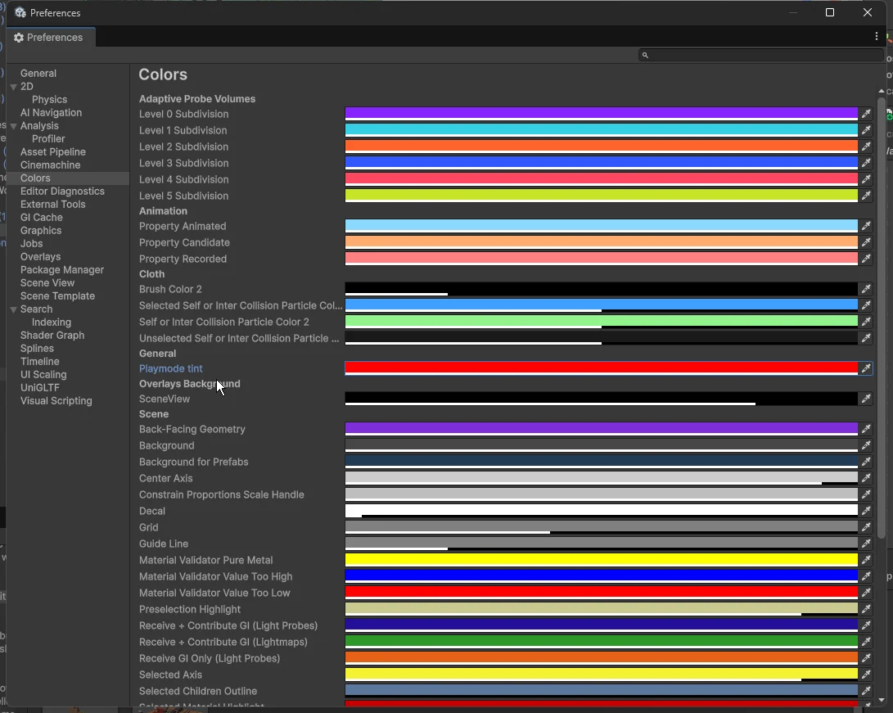Click the SceneView overlay background eyedropper

[x=865, y=399]
